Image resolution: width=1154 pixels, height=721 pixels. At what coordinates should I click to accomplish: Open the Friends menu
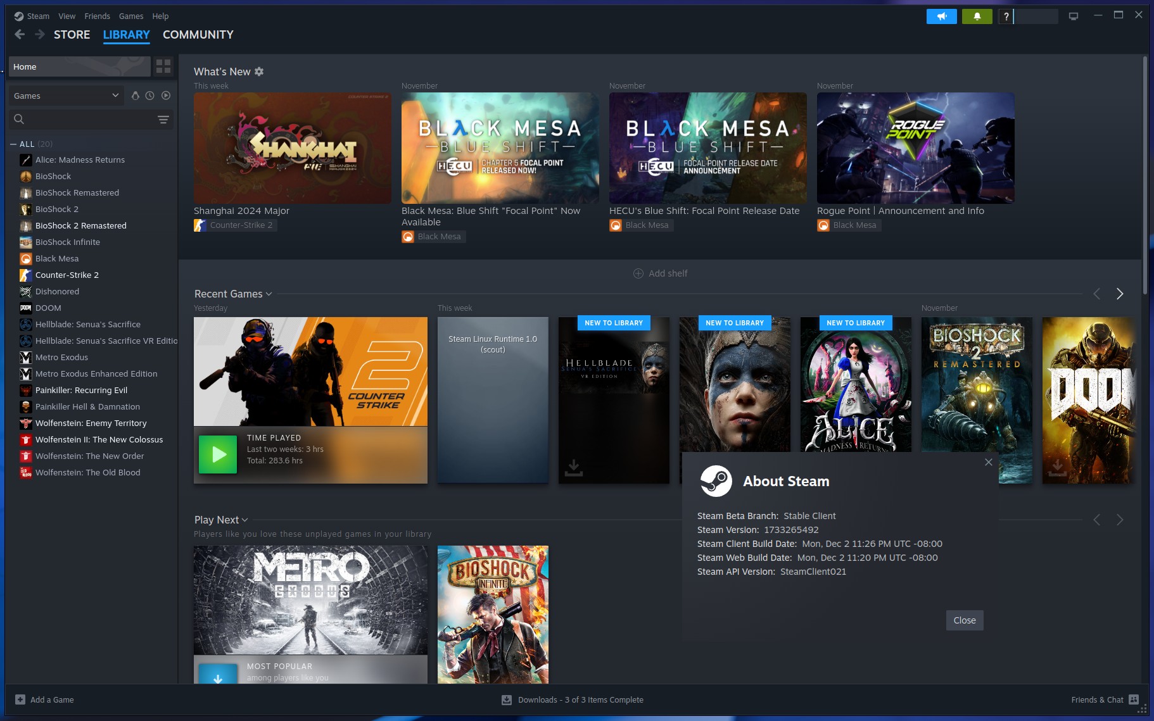(x=97, y=16)
